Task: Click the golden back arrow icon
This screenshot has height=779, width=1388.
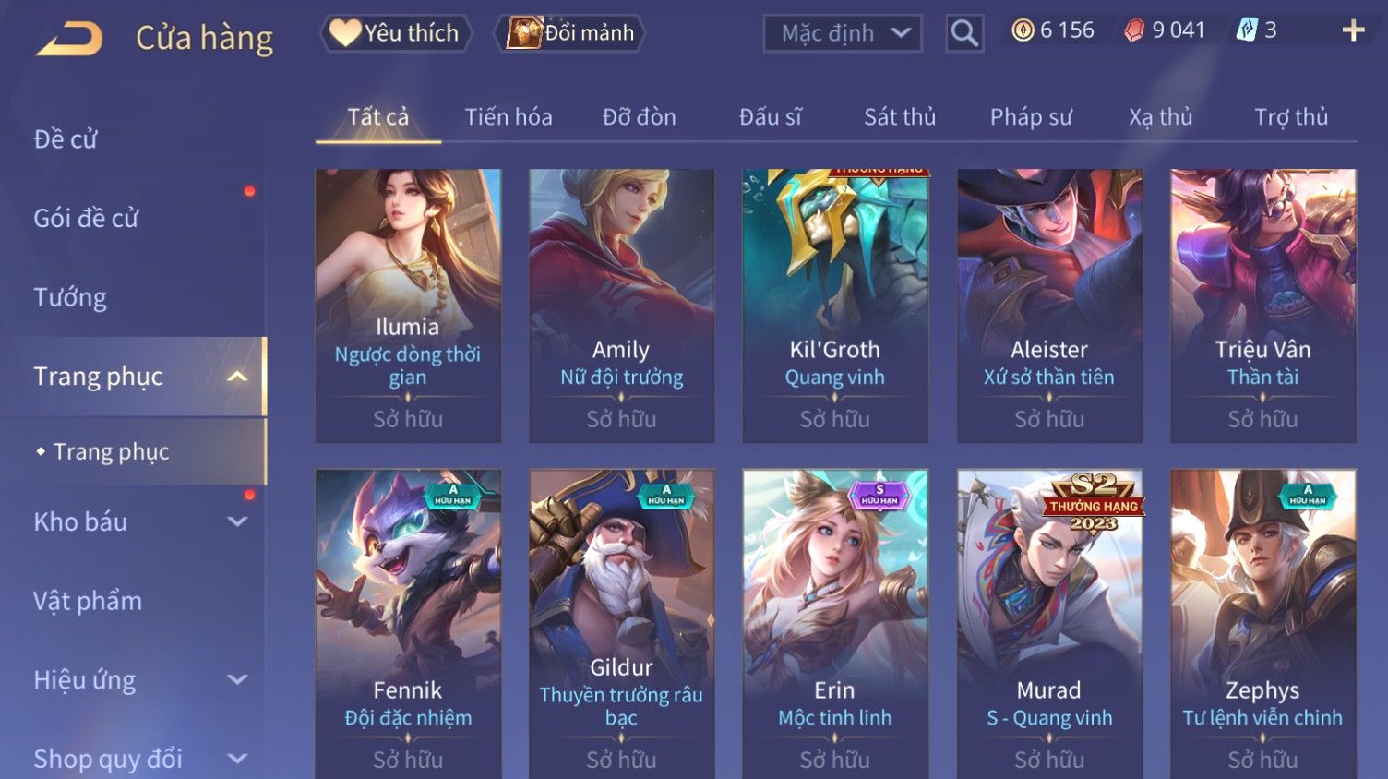Action: pos(69,39)
